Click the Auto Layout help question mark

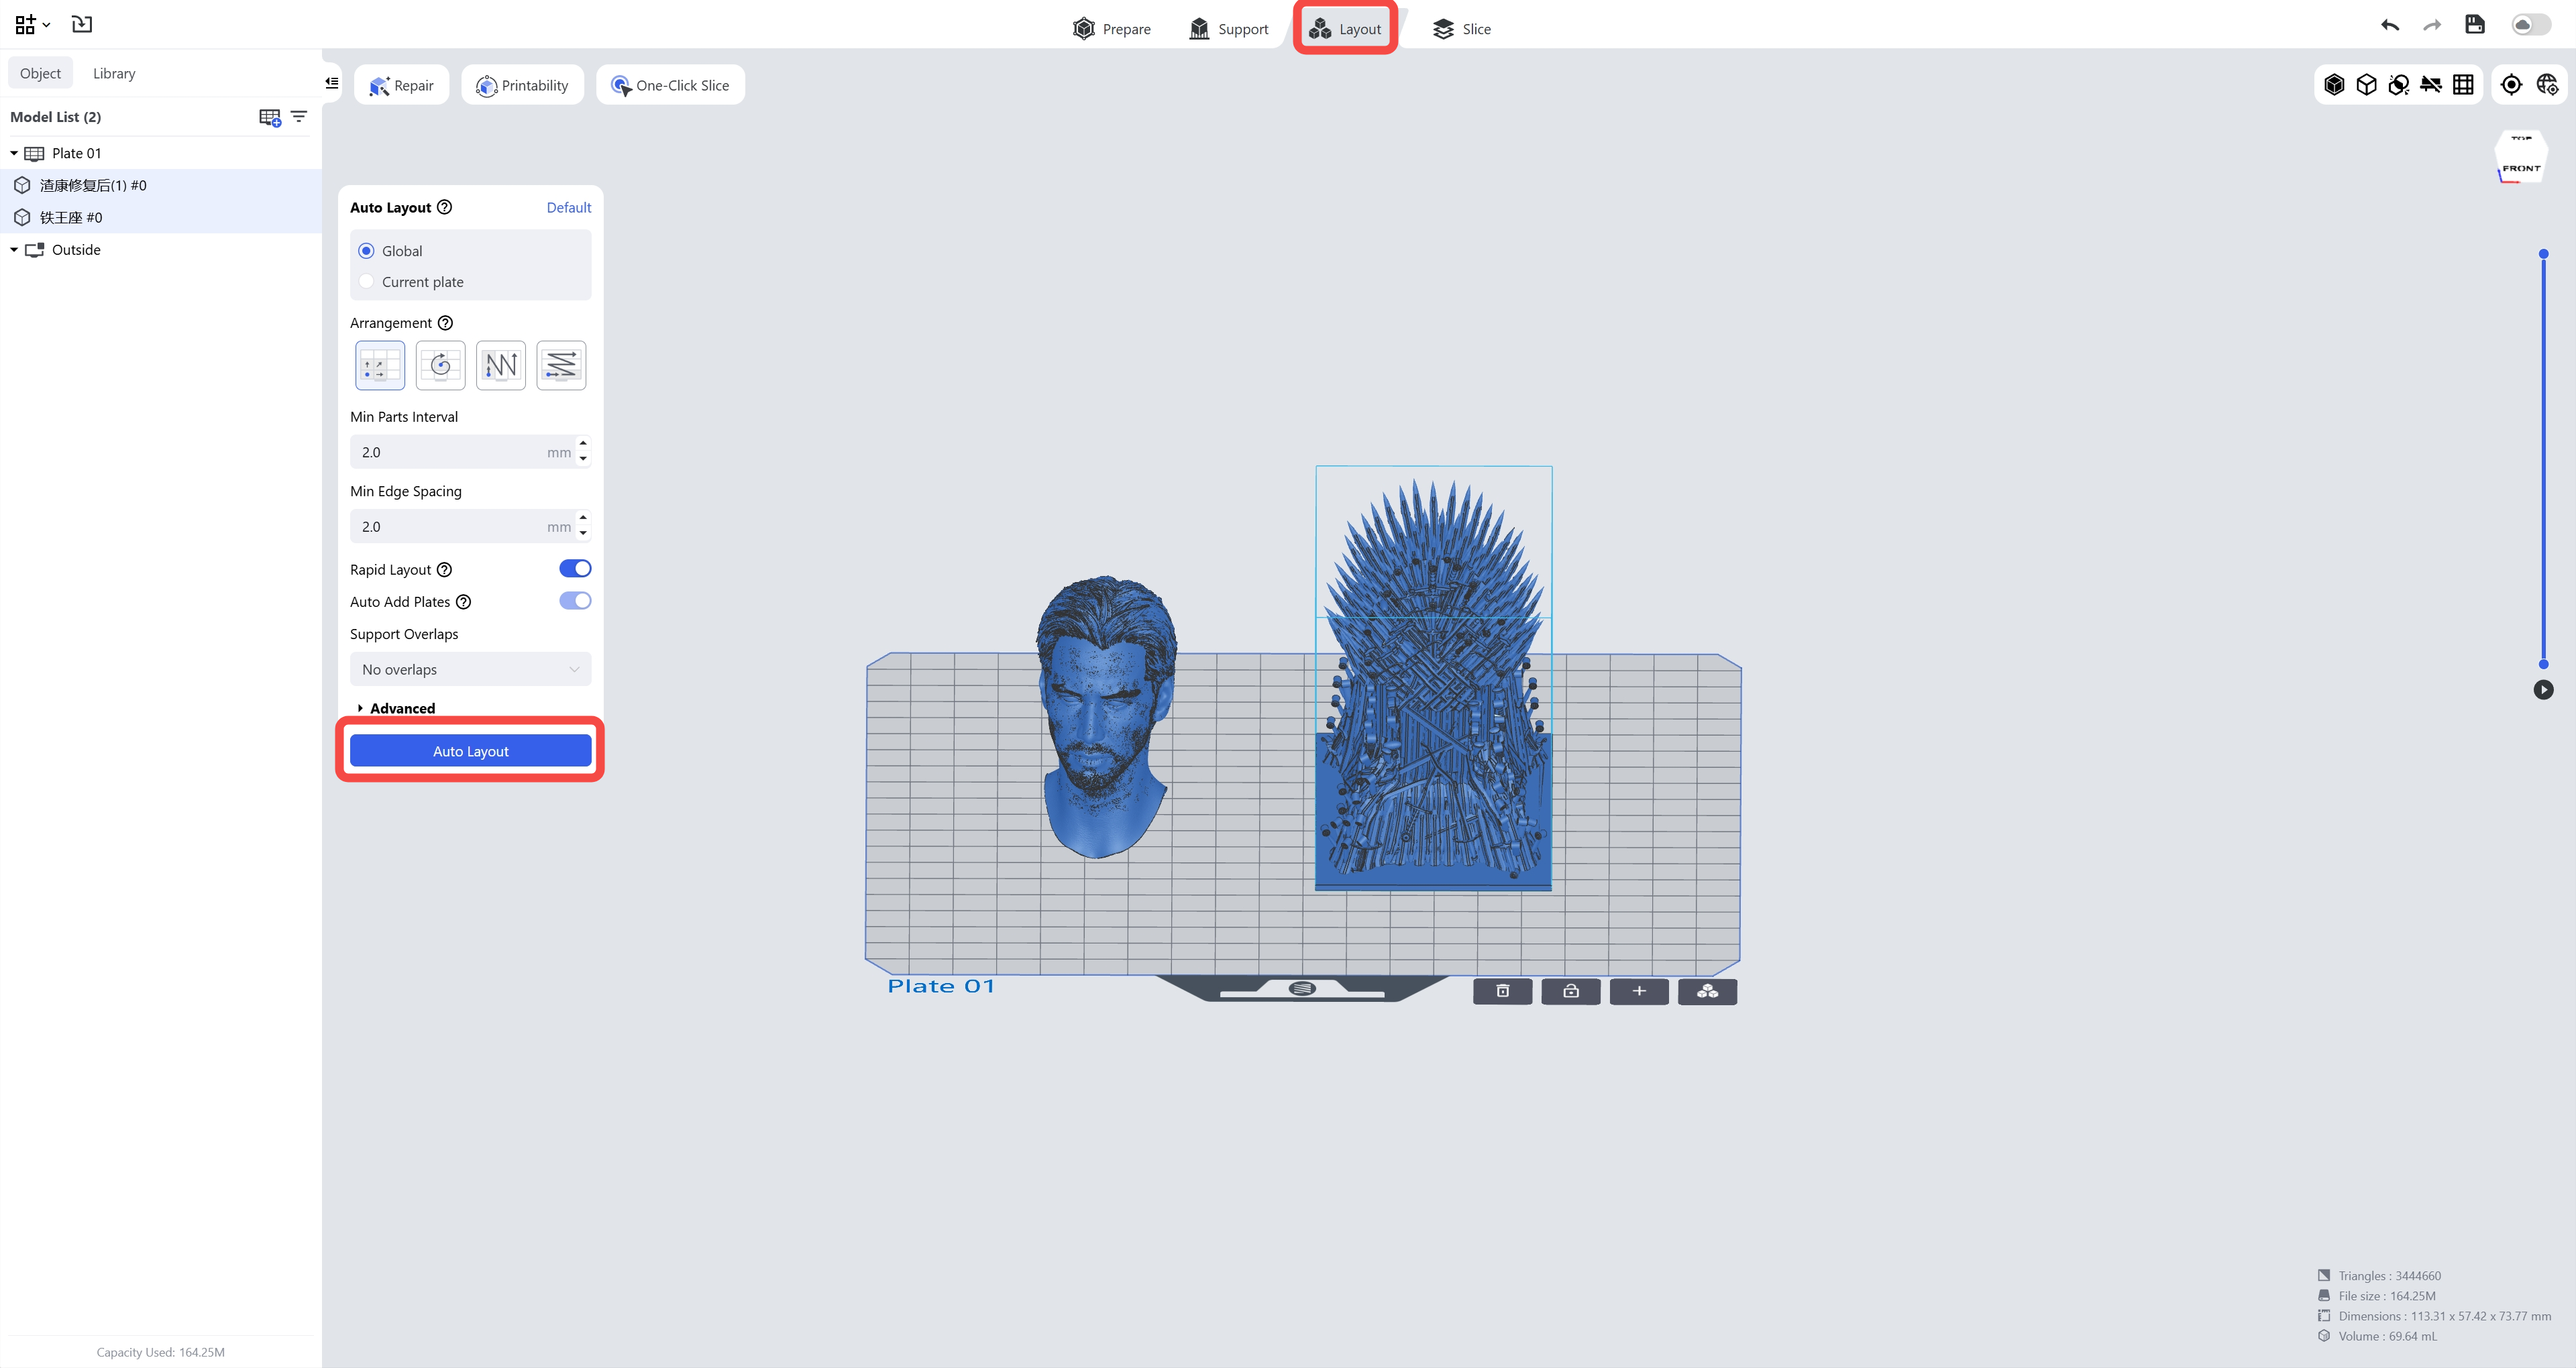445,207
